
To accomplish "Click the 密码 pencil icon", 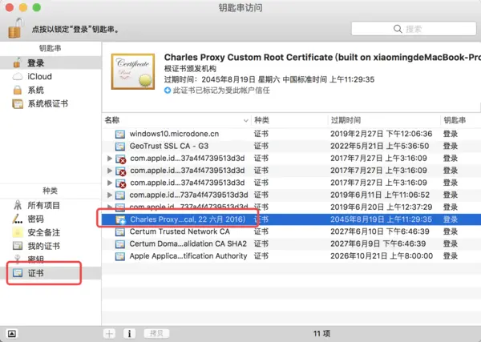I will [x=17, y=219].
